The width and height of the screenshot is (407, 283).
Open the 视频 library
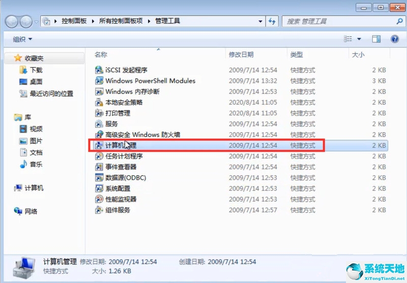tap(31, 129)
